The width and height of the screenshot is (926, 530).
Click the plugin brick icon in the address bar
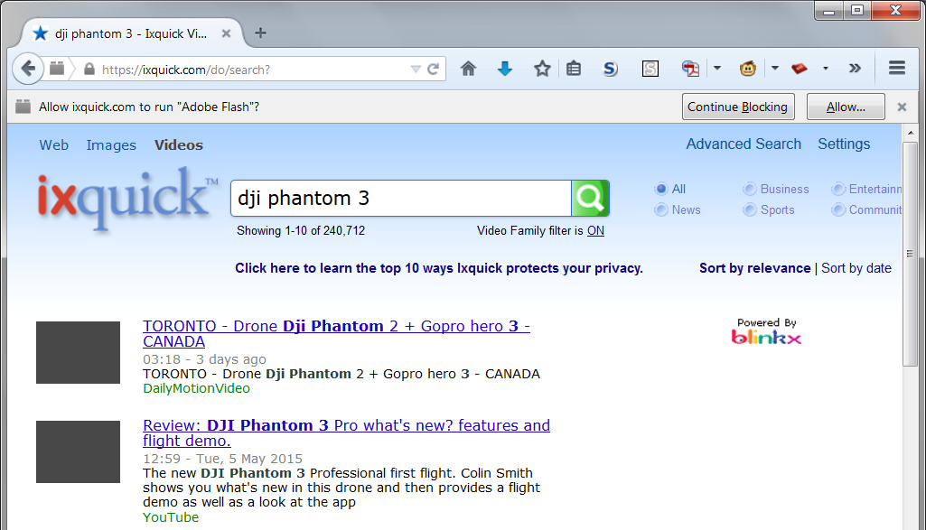(57, 69)
